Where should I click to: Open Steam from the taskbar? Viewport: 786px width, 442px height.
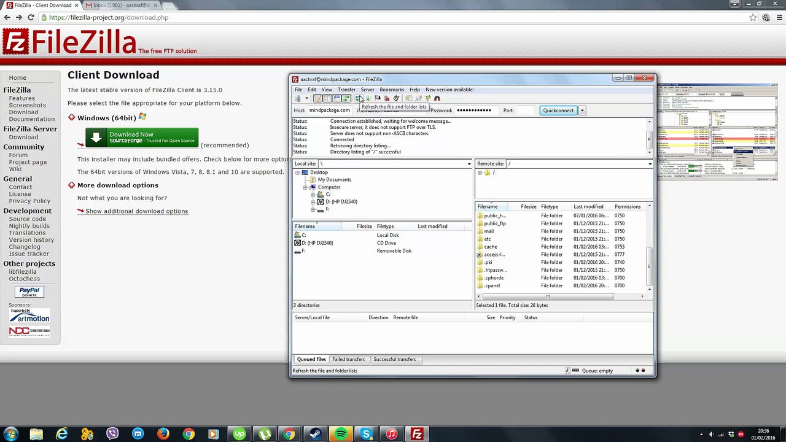315,434
